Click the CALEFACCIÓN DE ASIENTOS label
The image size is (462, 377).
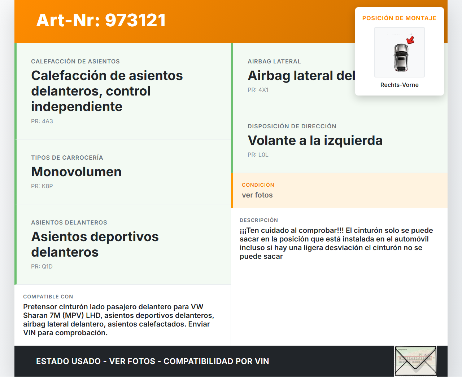(75, 61)
